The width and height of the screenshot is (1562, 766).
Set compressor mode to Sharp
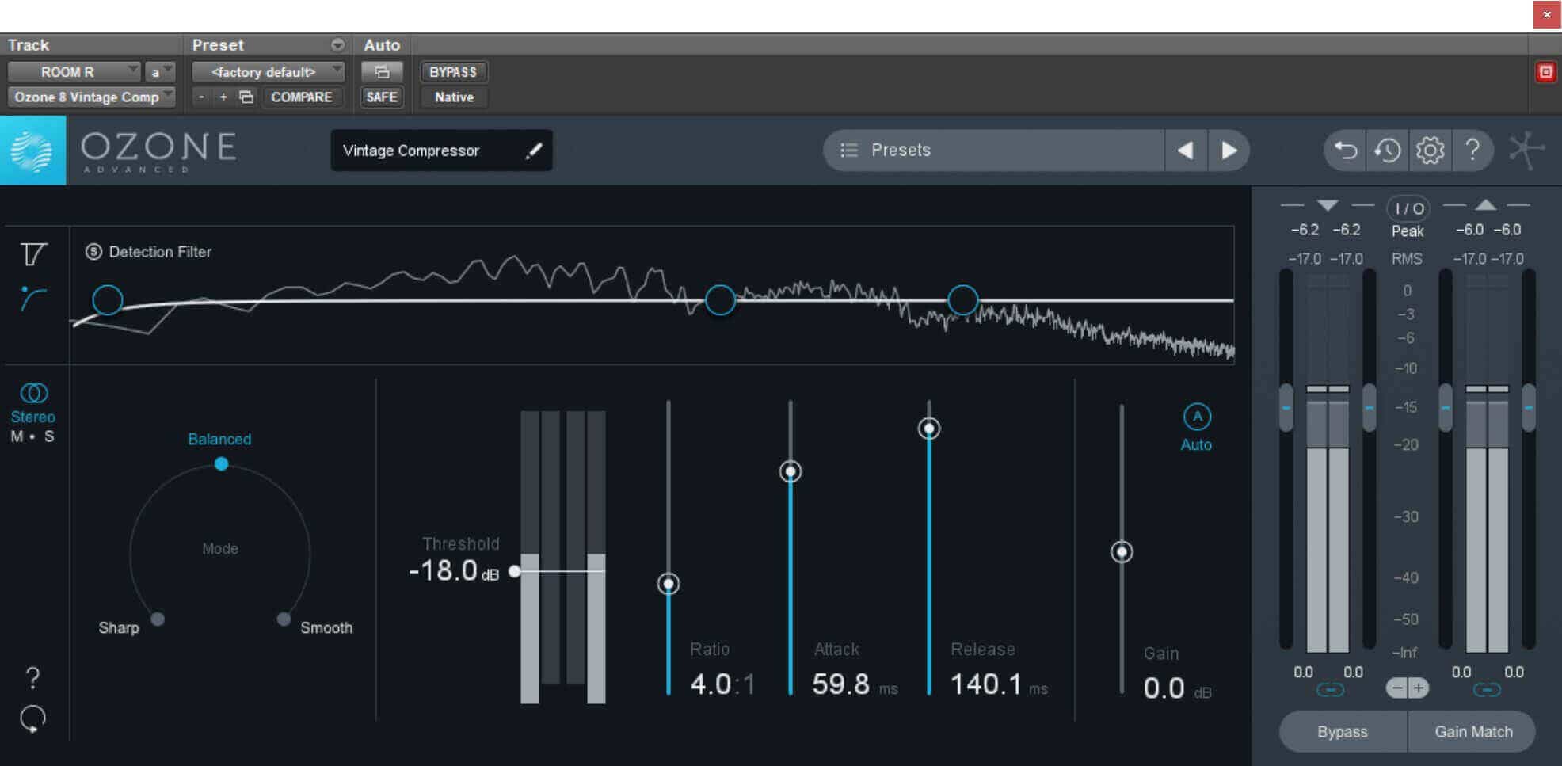[x=119, y=627]
